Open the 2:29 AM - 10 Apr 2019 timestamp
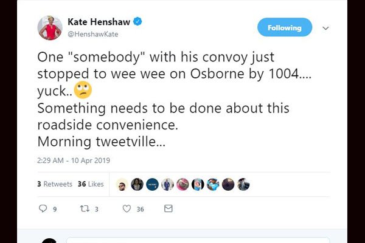This screenshot has height=243, width=365. coord(74,160)
